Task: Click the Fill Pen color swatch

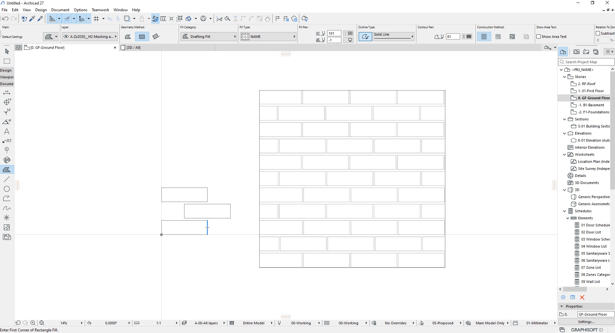Action: [x=349, y=33]
